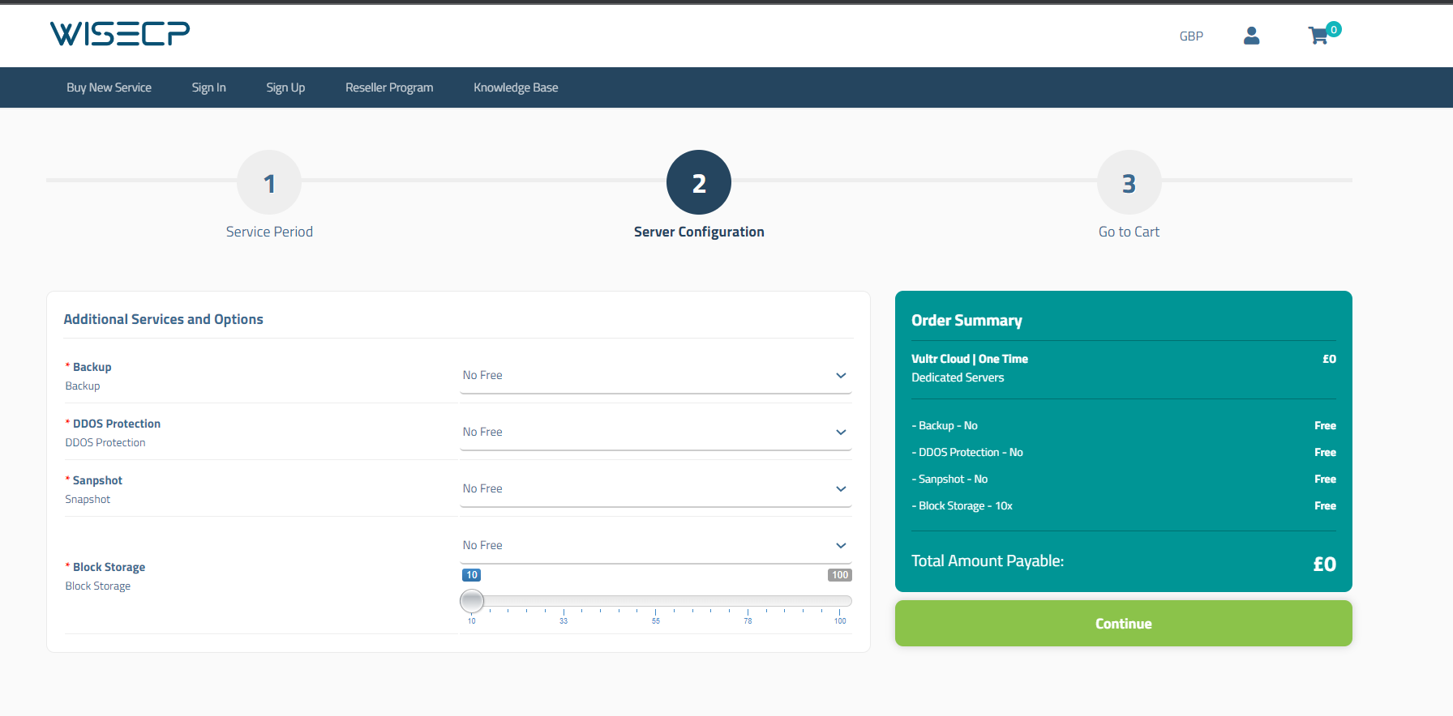Open the shopping cart icon

[x=1318, y=36]
